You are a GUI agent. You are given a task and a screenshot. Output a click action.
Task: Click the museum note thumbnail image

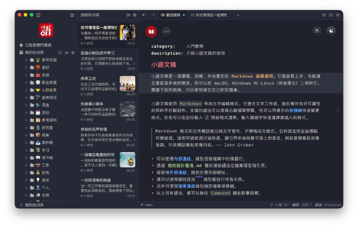pyautogui.click(x=128, y=32)
